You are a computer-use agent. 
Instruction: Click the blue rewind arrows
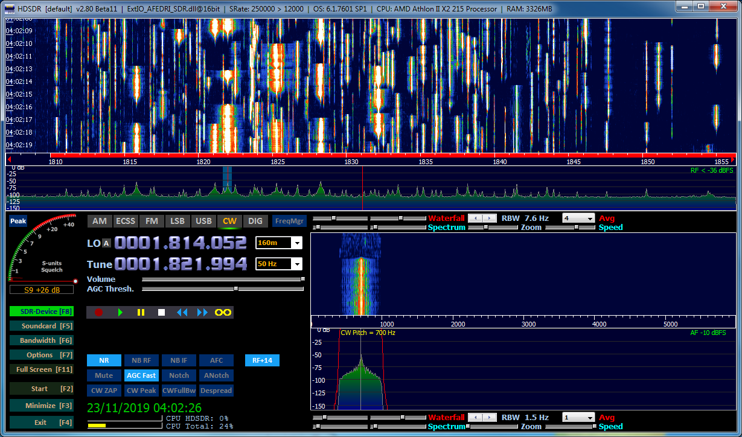click(182, 313)
